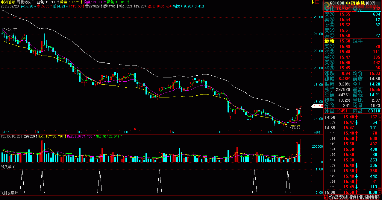Click the 委比 16.56% value
382x200 pixels.
344,9
